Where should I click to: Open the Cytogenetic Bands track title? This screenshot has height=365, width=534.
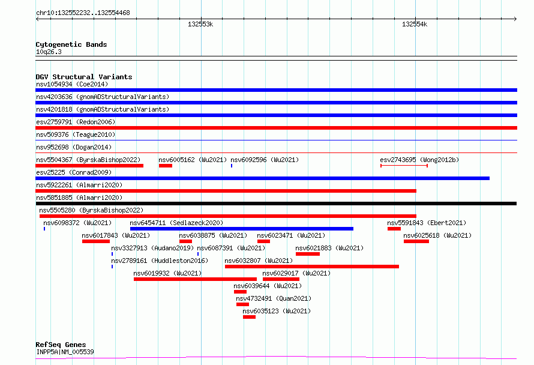[71, 44]
